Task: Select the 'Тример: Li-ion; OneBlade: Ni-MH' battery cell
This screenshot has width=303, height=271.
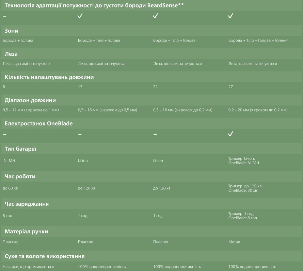Action: (244, 160)
